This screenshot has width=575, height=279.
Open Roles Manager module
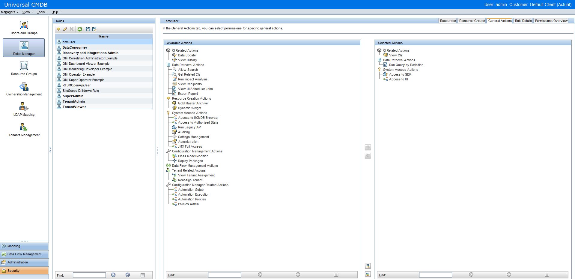tap(24, 48)
